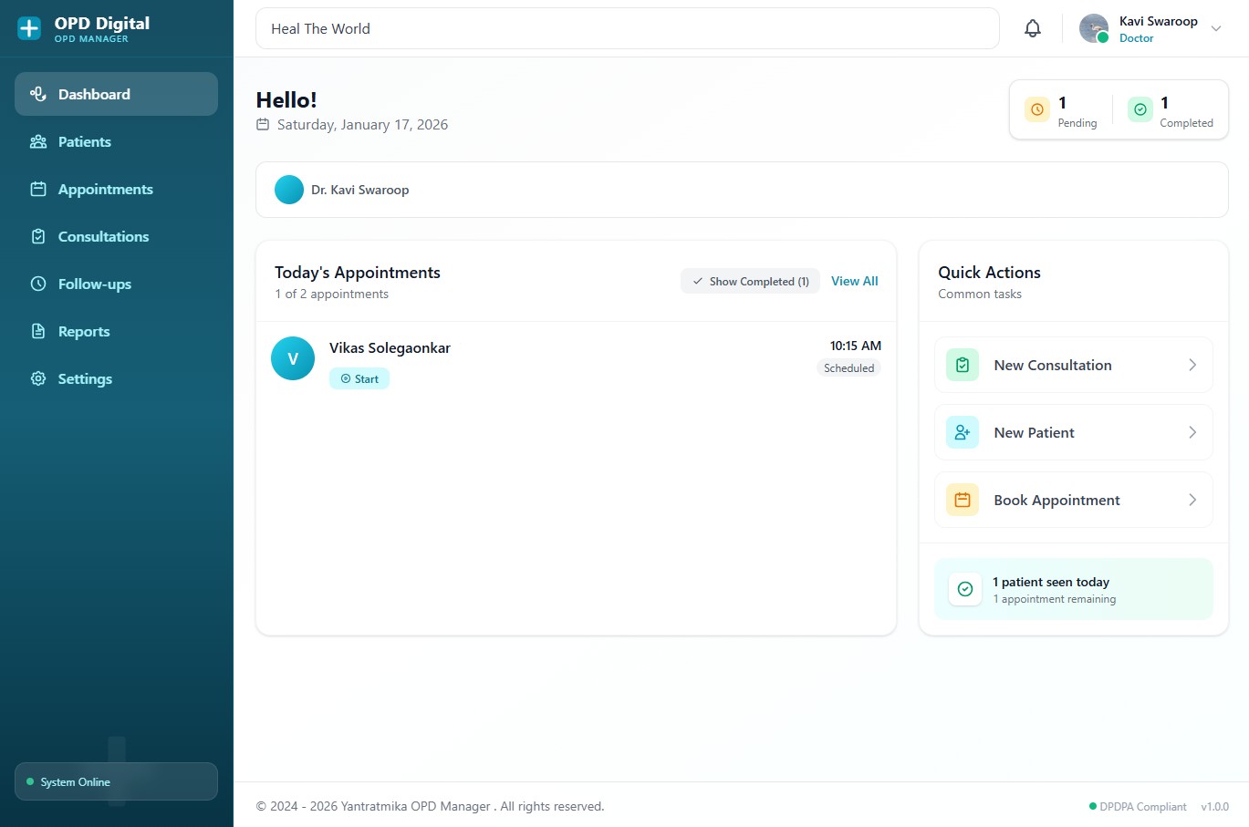Click the Settings gear icon
This screenshot has height=827, width=1249.
click(x=36, y=378)
